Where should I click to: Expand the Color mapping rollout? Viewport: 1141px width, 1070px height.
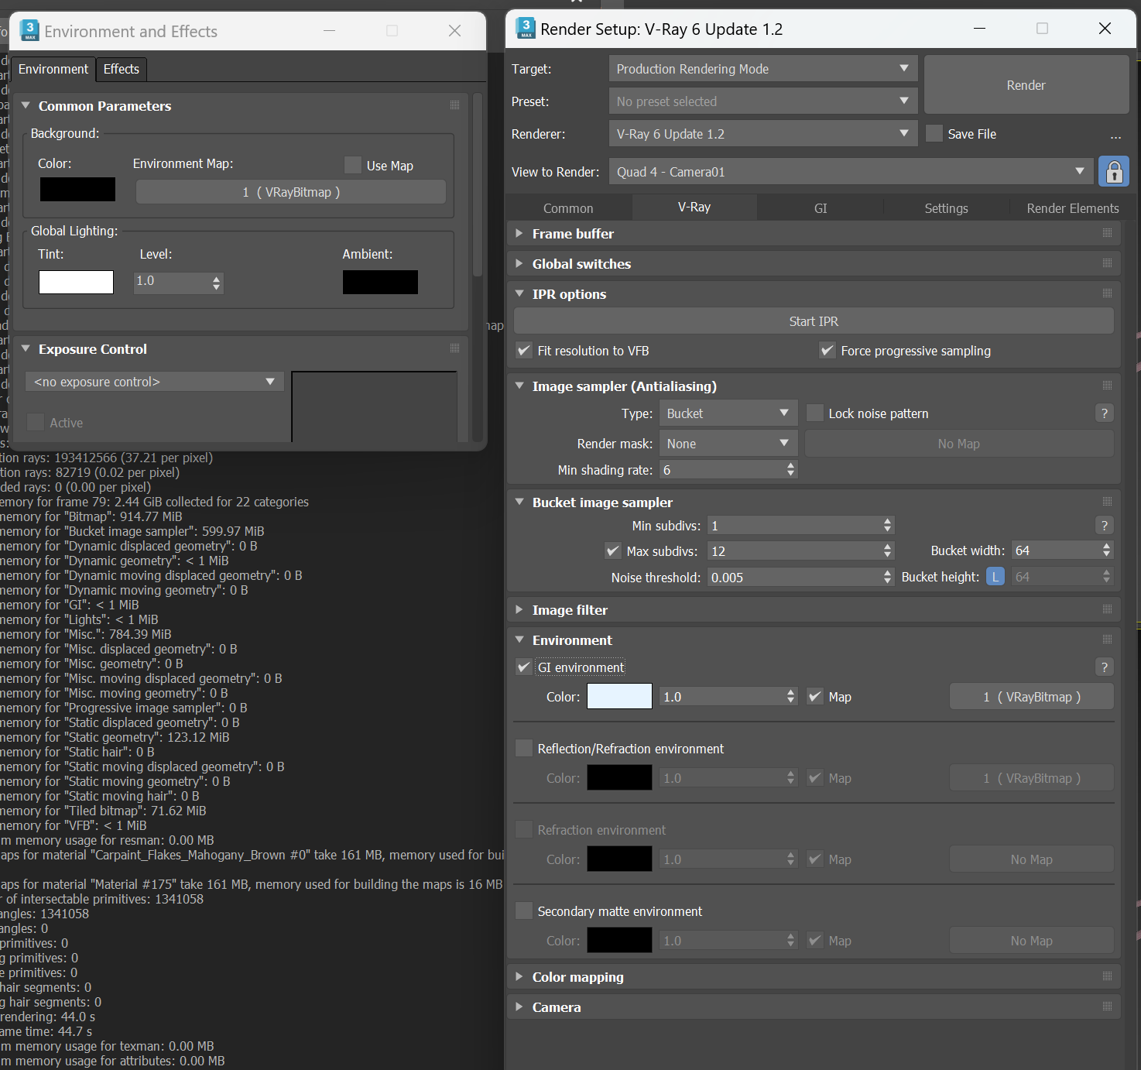[519, 976]
